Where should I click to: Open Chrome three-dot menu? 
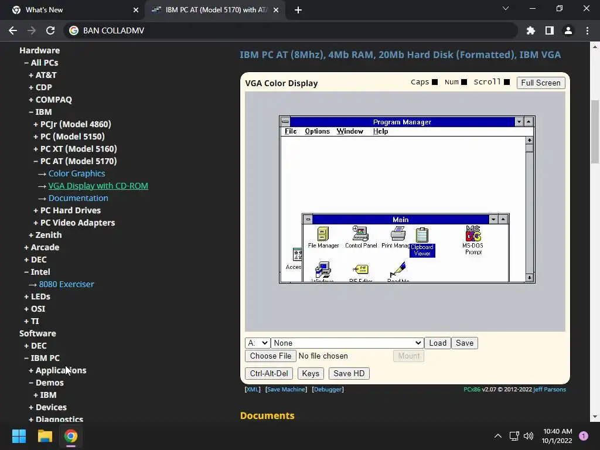point(587,30)
